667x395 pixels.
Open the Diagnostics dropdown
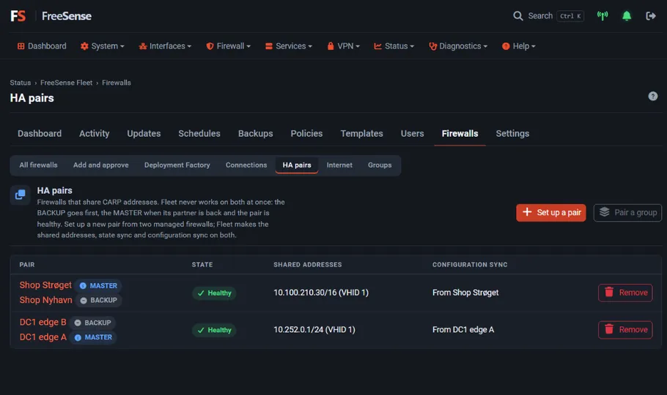point(458,46)
